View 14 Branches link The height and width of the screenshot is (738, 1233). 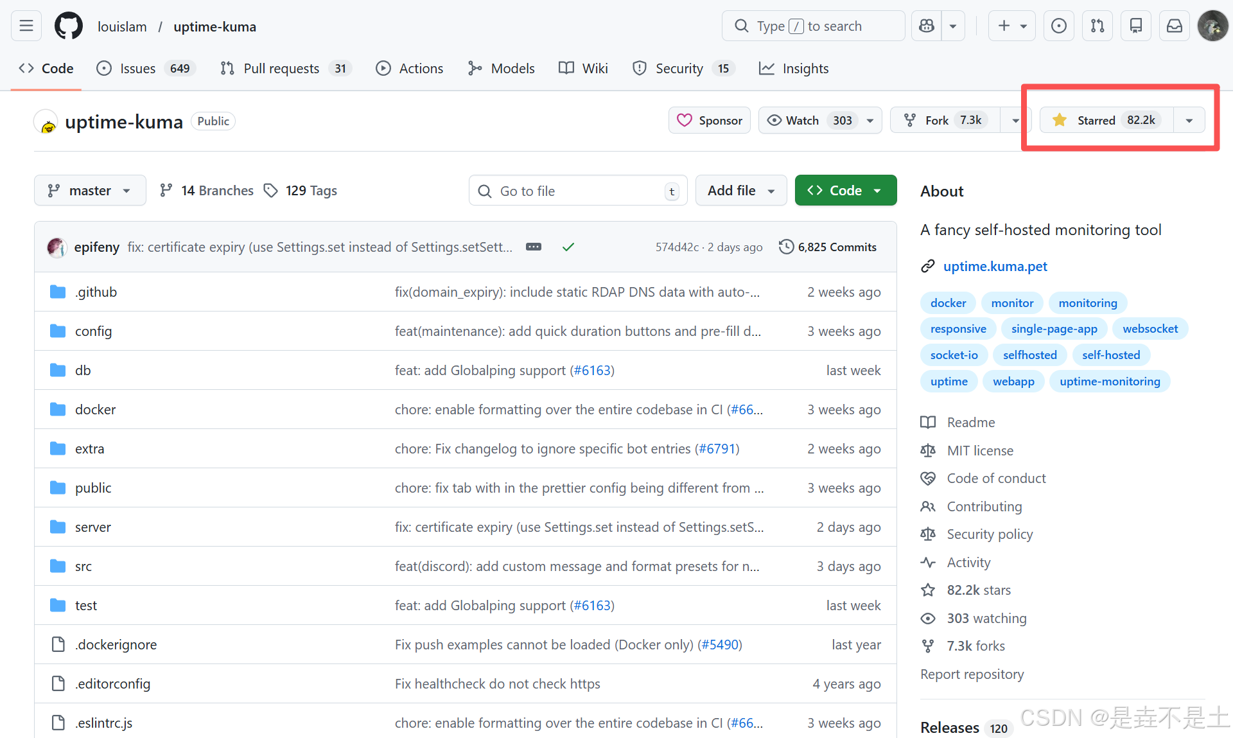pyautogui.click(x=207, y=191)
